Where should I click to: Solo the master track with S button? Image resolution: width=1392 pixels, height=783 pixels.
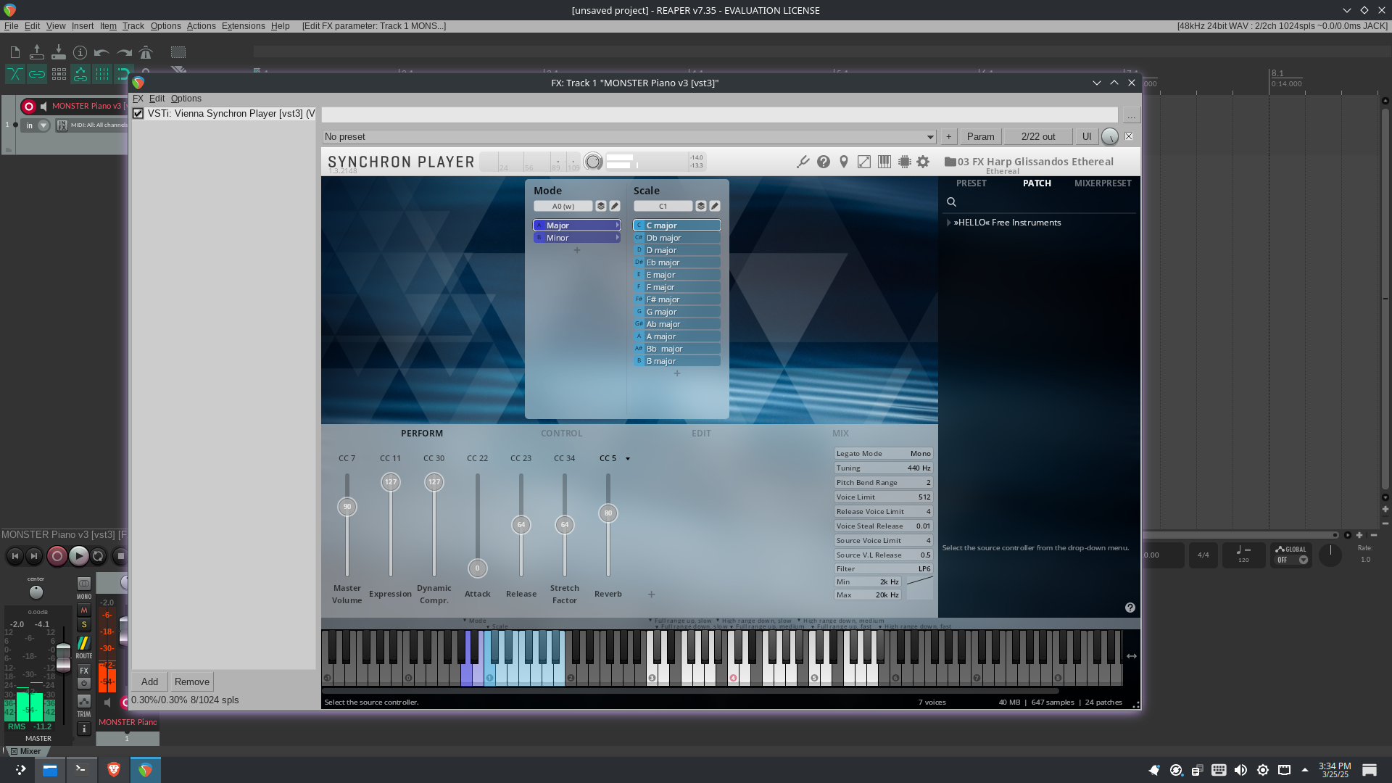(84, 625)
